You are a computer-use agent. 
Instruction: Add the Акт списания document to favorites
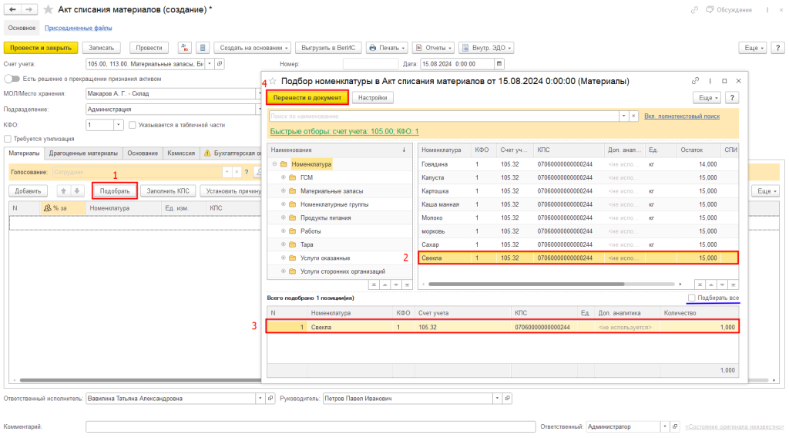(49, 9)
